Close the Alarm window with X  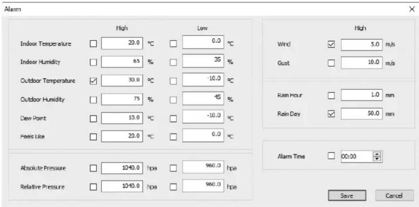[412, 10]
